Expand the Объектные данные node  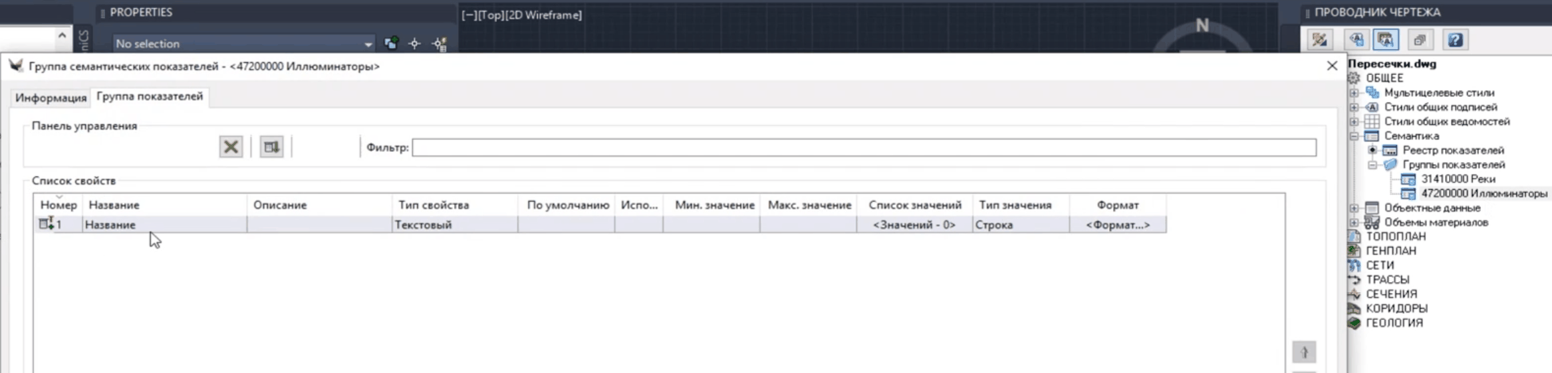click(1354, 208)
